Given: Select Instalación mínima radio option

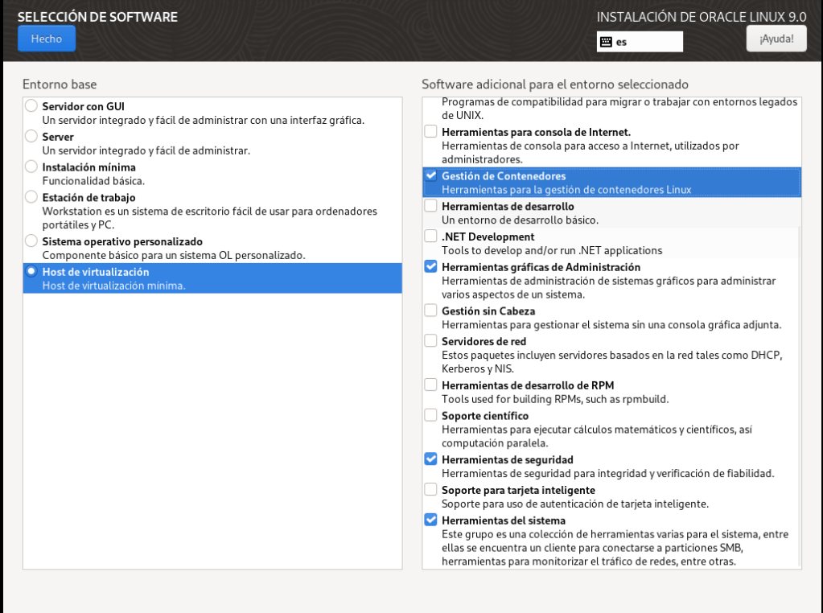Looking at the screenshot, I should [31, 167].
